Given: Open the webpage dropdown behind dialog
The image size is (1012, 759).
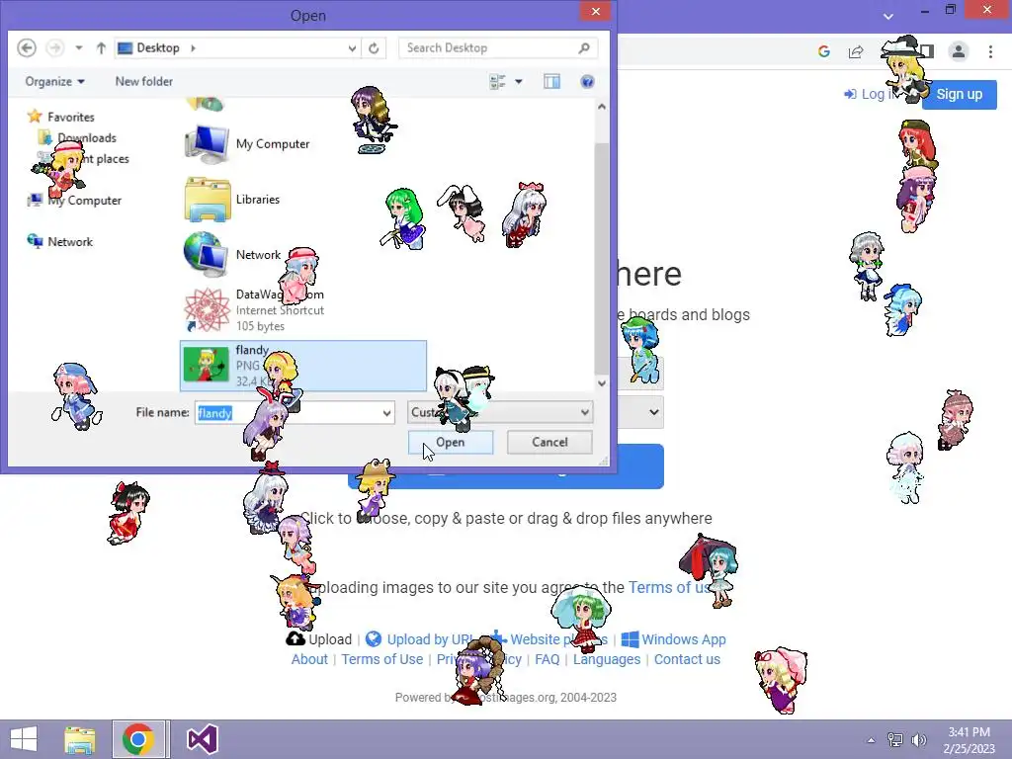Looking at the screenshot, I should (654, 412).
